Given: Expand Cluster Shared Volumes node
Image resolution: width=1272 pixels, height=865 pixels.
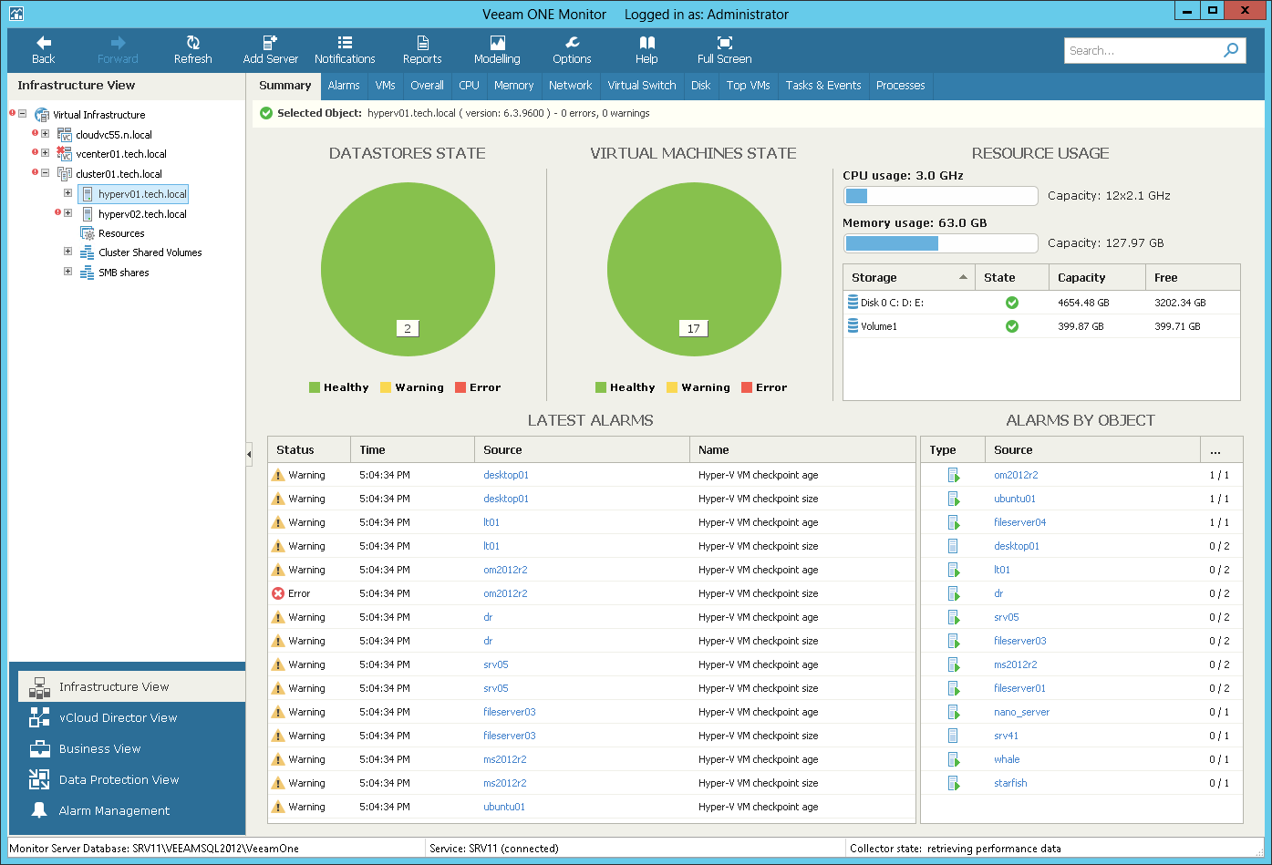Looking at the screenshot, I should [68, 252].
